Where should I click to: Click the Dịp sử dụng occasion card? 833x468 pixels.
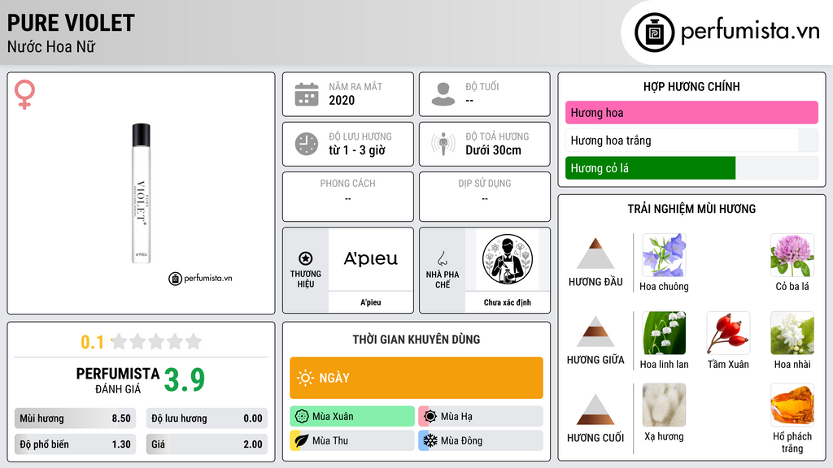[485, 197]
